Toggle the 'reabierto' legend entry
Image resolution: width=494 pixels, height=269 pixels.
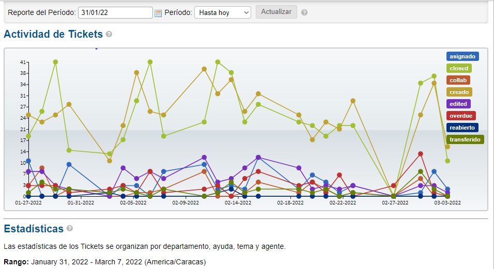[x=462, y=128]
